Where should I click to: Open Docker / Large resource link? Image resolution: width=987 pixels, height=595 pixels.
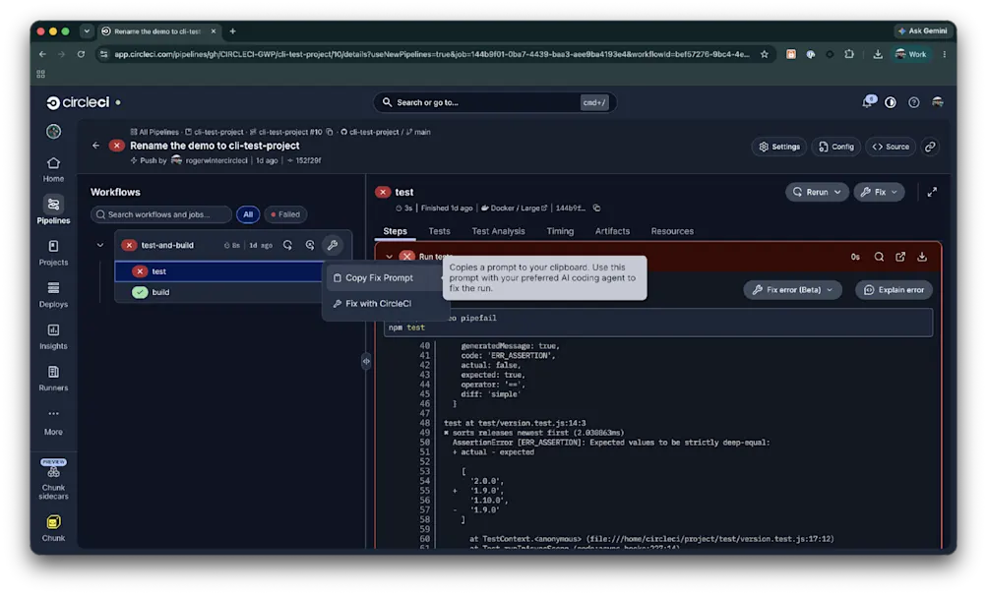[x=515, y=208]
